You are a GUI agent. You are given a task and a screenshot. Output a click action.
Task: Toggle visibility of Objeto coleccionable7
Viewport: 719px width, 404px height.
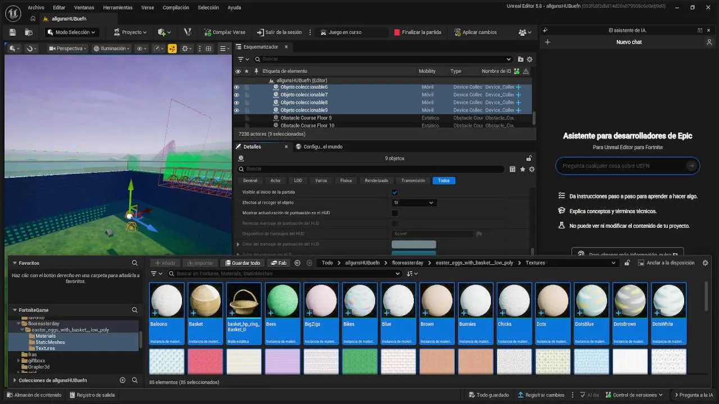click(236, 95)
